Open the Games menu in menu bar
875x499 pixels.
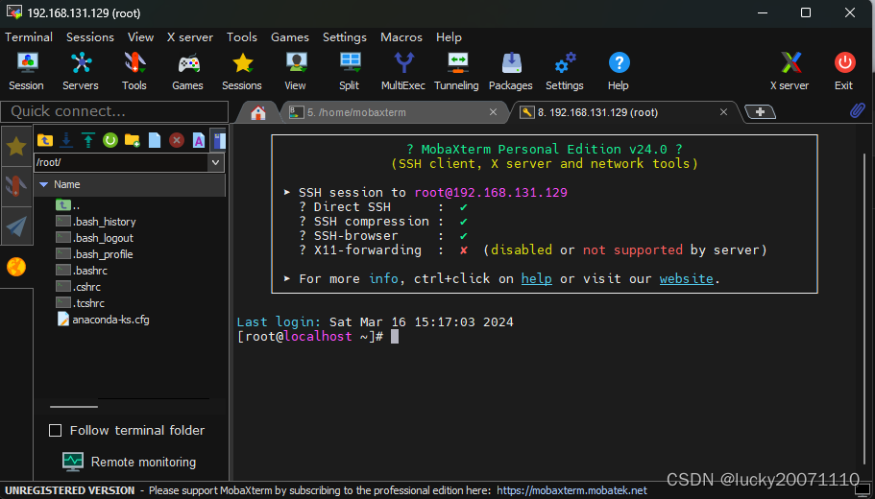coord(290,37)
